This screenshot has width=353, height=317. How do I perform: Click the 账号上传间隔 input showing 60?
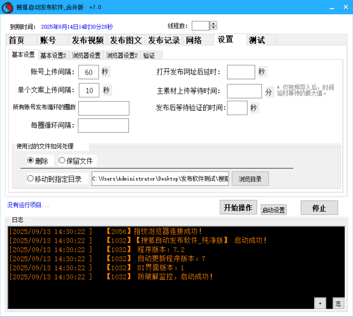88,72
